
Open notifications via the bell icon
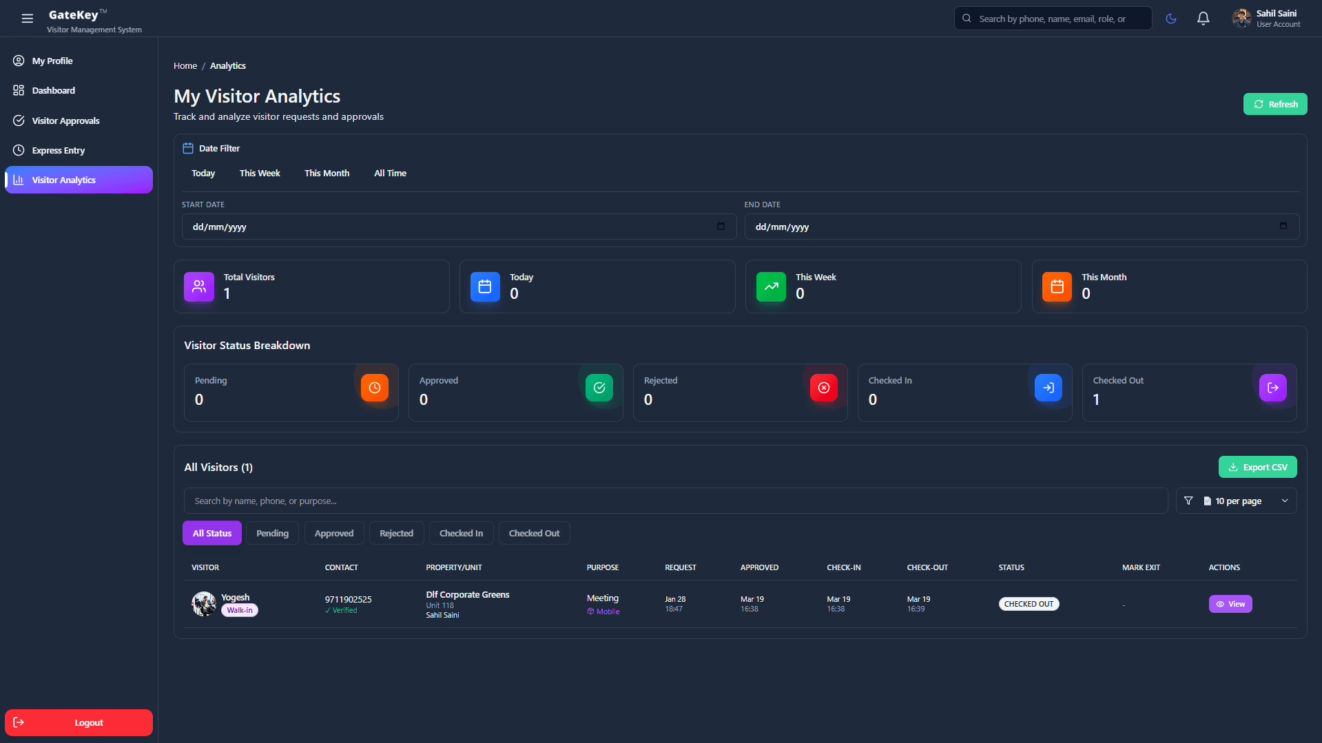1203,19
